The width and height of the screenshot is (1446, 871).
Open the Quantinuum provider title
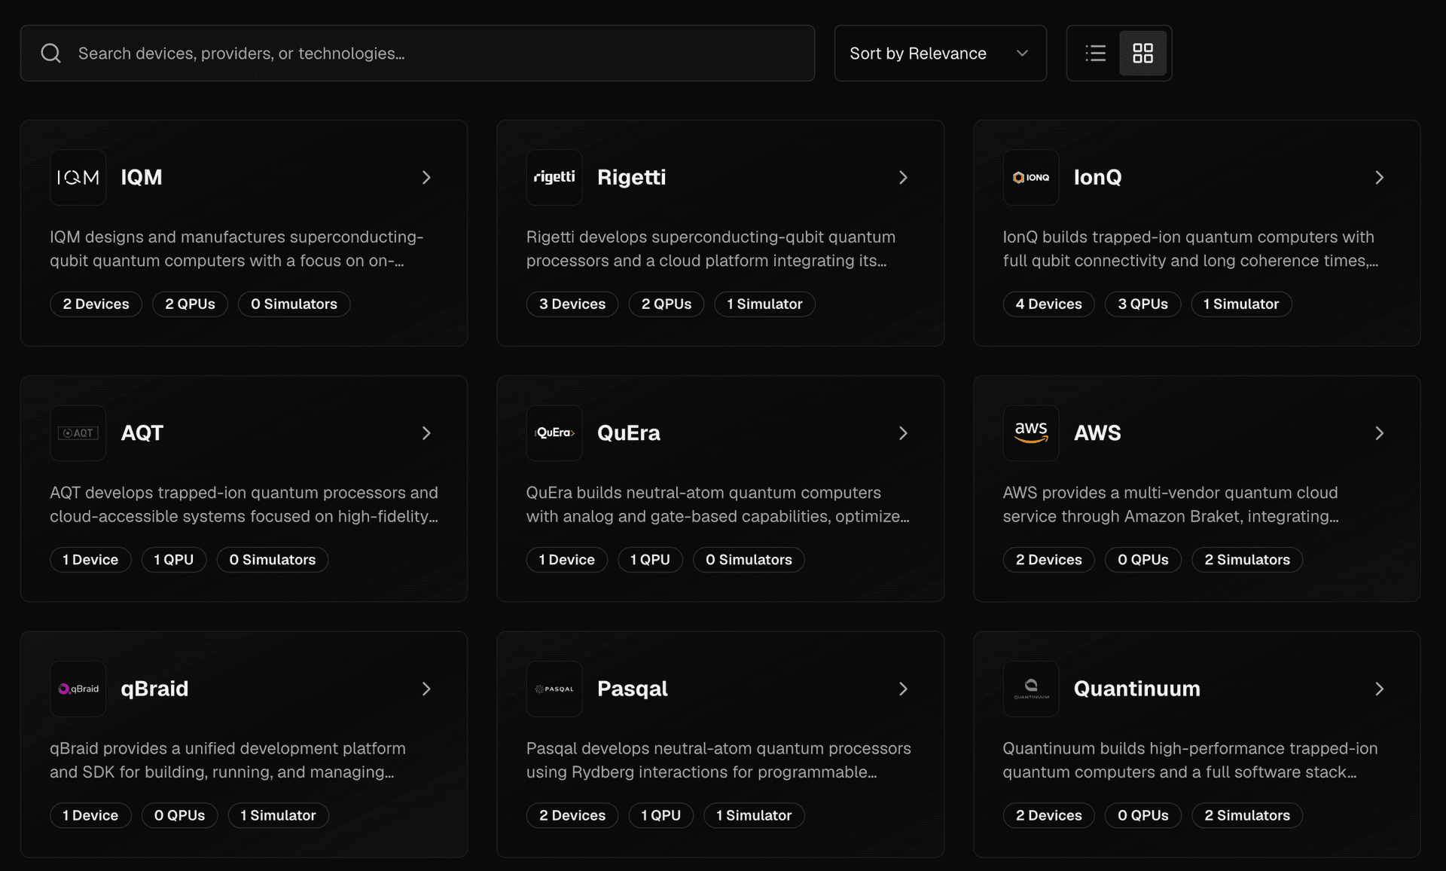(1136, 689)
